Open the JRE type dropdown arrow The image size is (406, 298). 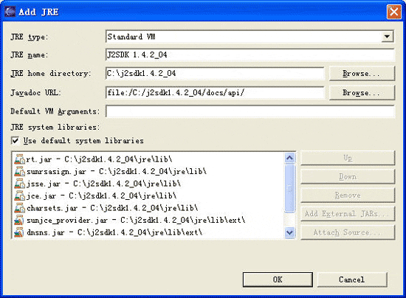click(x=387, y=36)
